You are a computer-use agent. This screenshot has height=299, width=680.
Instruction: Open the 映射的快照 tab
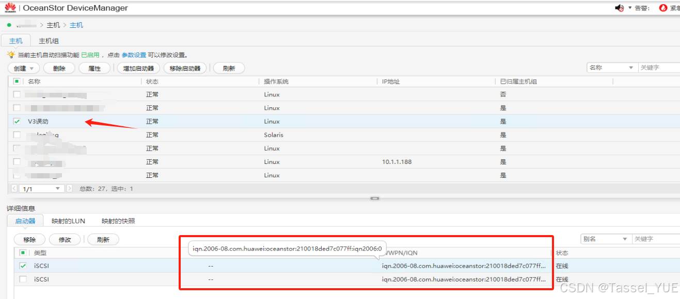pos(118,221)
